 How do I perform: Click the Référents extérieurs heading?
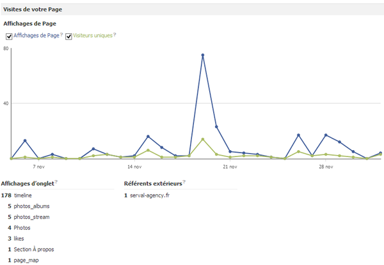(153, 184)
